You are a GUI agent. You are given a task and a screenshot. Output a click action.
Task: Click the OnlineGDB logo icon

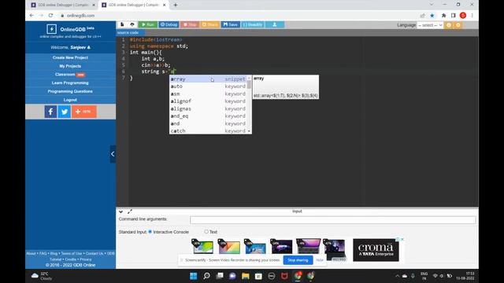(x=51, y=29)
